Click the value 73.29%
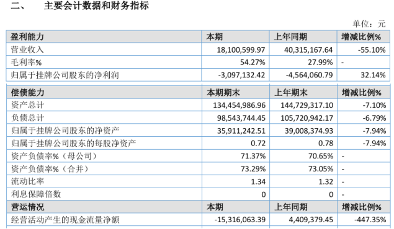Image resolution: width=394 pixels, height=229 pixels. click(253, 169)
